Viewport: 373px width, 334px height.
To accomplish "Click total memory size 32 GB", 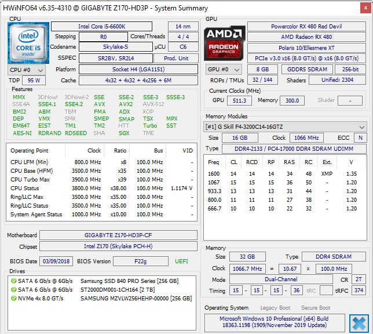I will click(247, 256).
